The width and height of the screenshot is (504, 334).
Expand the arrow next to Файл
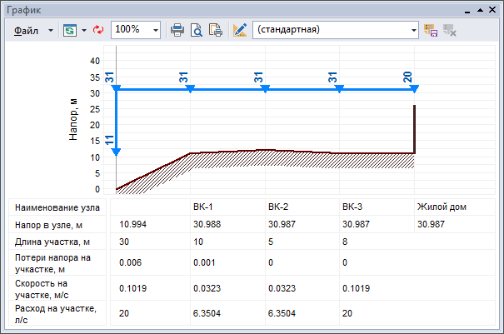click(x=51, y=29)
